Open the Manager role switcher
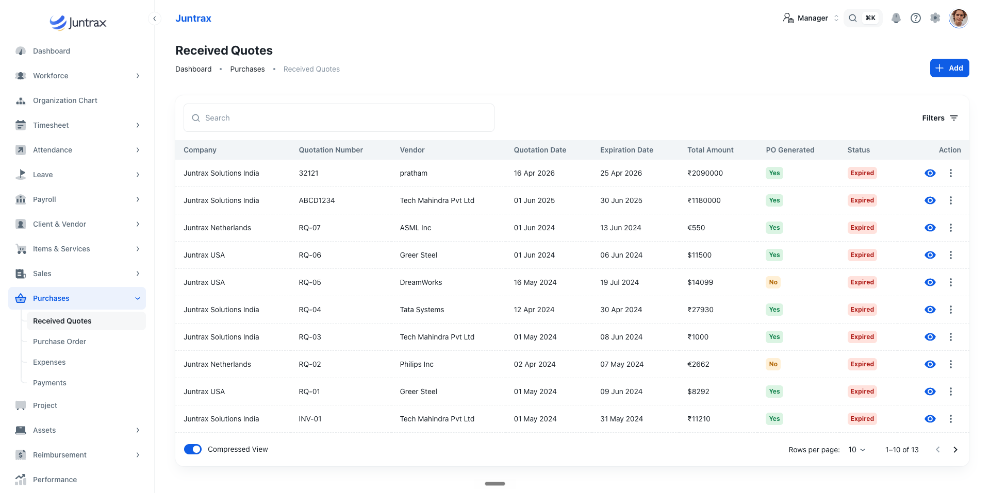This screenshot has height=493, width=990. pos(811,18)
